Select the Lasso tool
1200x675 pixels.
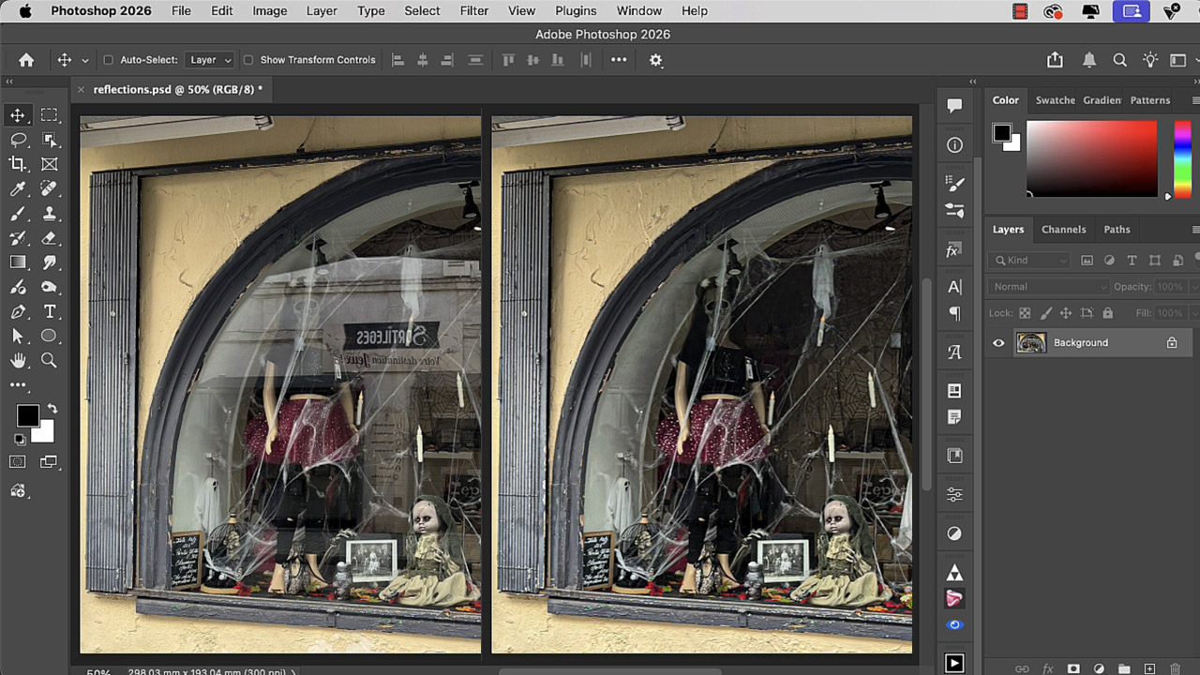coord(18,140)
